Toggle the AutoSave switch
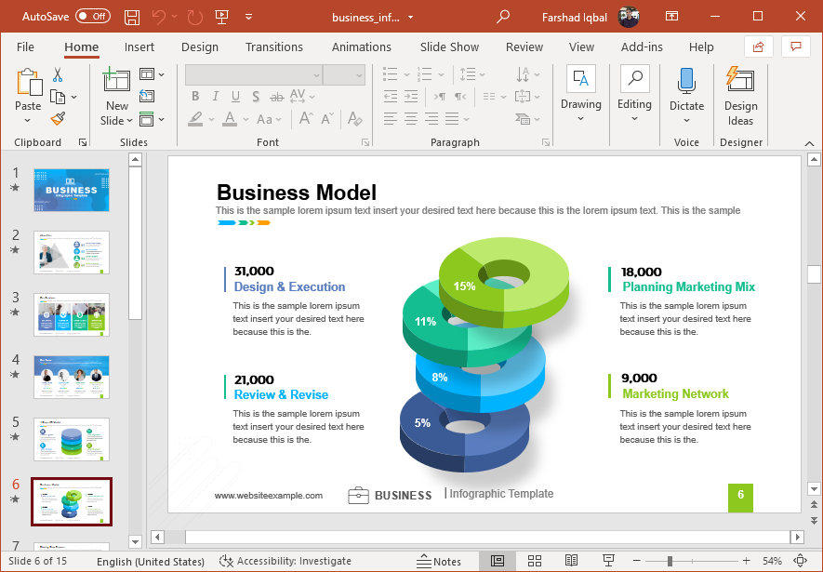This screenshot has width=823, height=572. point(92,17)
